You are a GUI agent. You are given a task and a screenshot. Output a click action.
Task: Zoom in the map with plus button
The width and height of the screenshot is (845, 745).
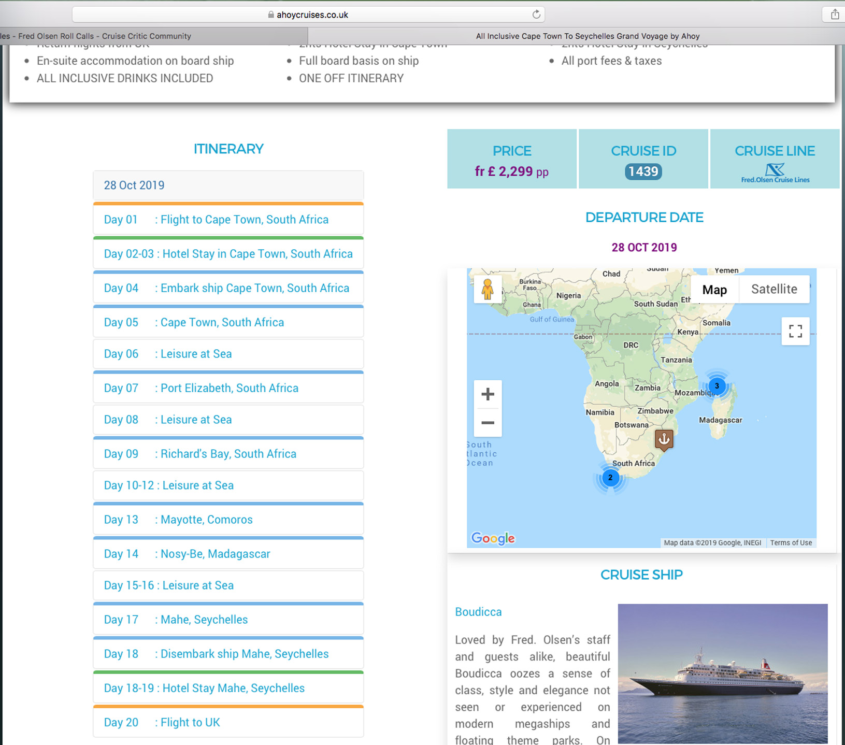tap(488, 394)
